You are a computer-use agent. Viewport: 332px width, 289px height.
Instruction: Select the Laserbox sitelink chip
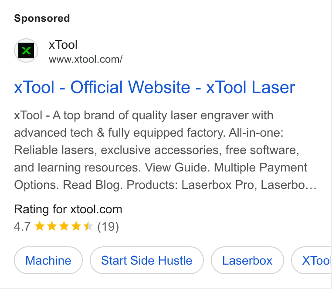(x=247, y=260)
